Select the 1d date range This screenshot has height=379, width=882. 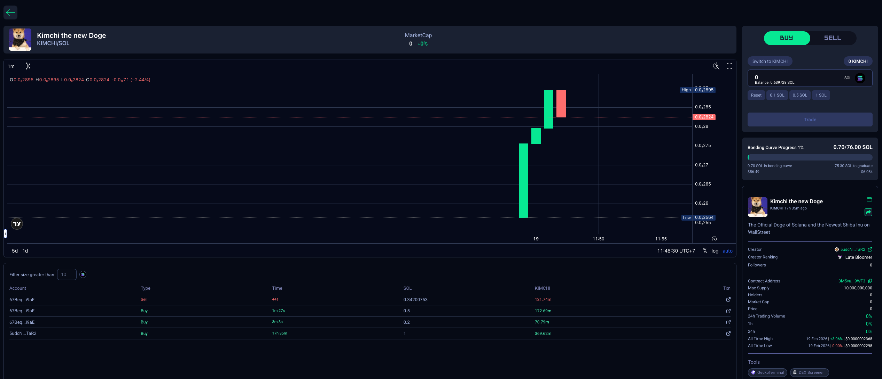(25, 251)
